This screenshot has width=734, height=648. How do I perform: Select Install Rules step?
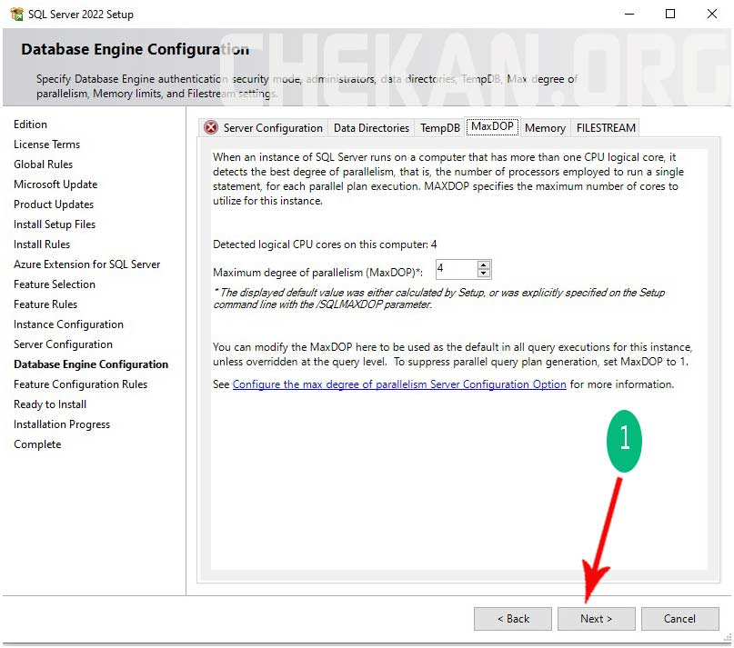pos(42,244)
